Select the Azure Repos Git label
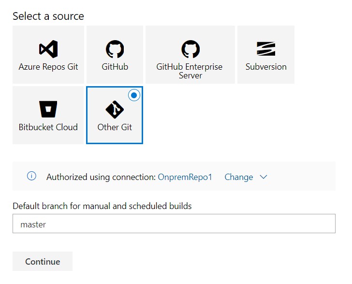352x284 pixels. pos(48,67)
